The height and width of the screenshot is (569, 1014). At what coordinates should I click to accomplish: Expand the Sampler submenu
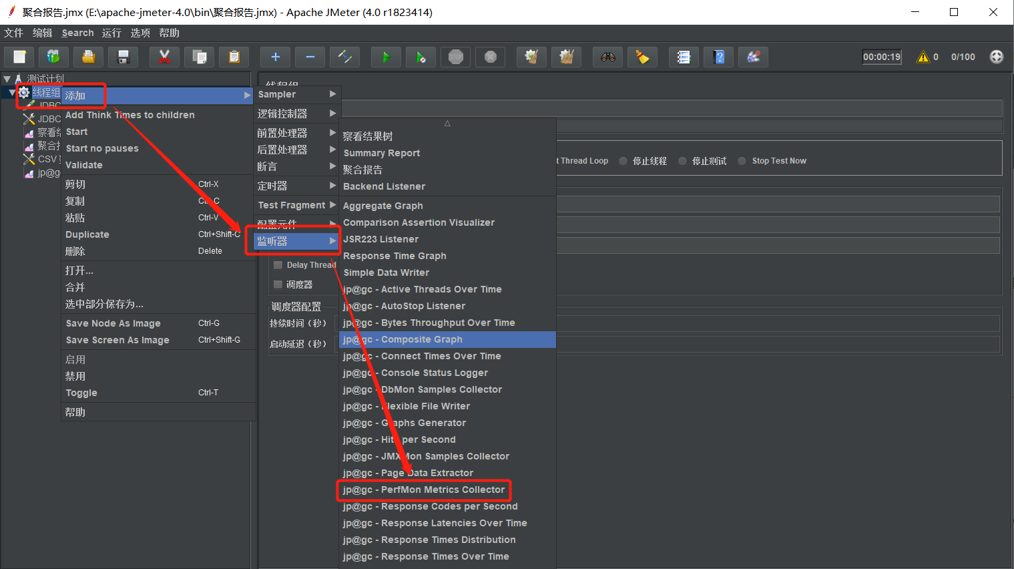coord(297,94)
